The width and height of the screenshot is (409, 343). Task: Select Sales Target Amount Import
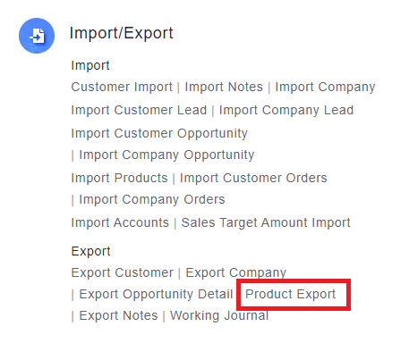pos(266,222)
